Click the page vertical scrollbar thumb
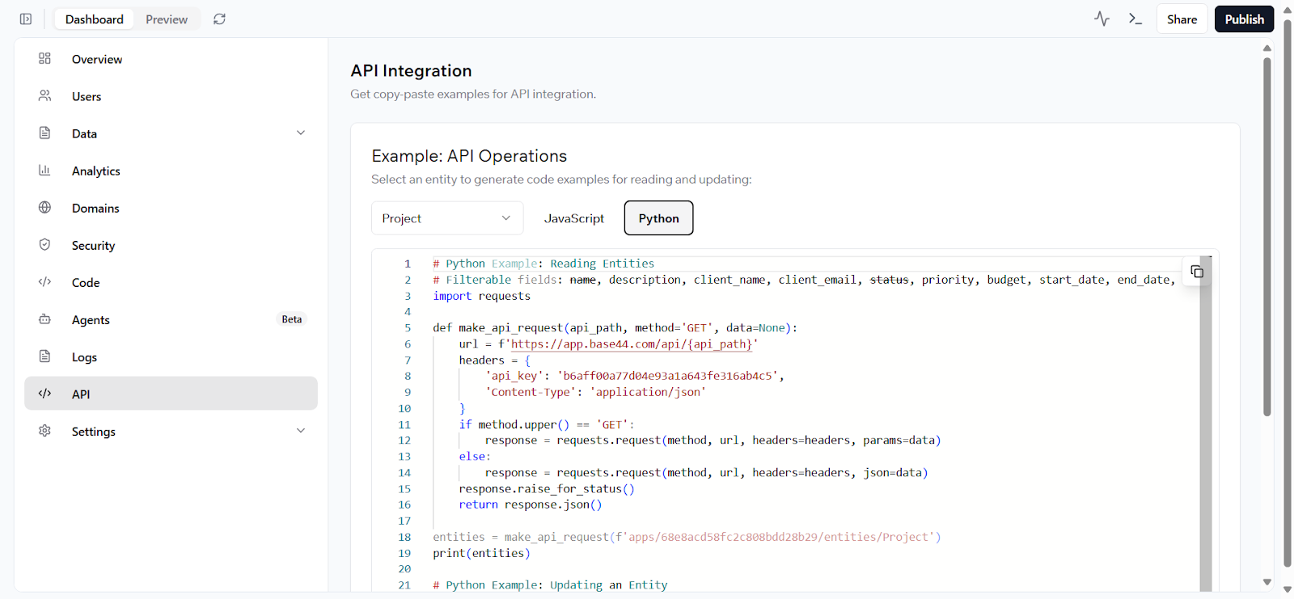 1267,237
